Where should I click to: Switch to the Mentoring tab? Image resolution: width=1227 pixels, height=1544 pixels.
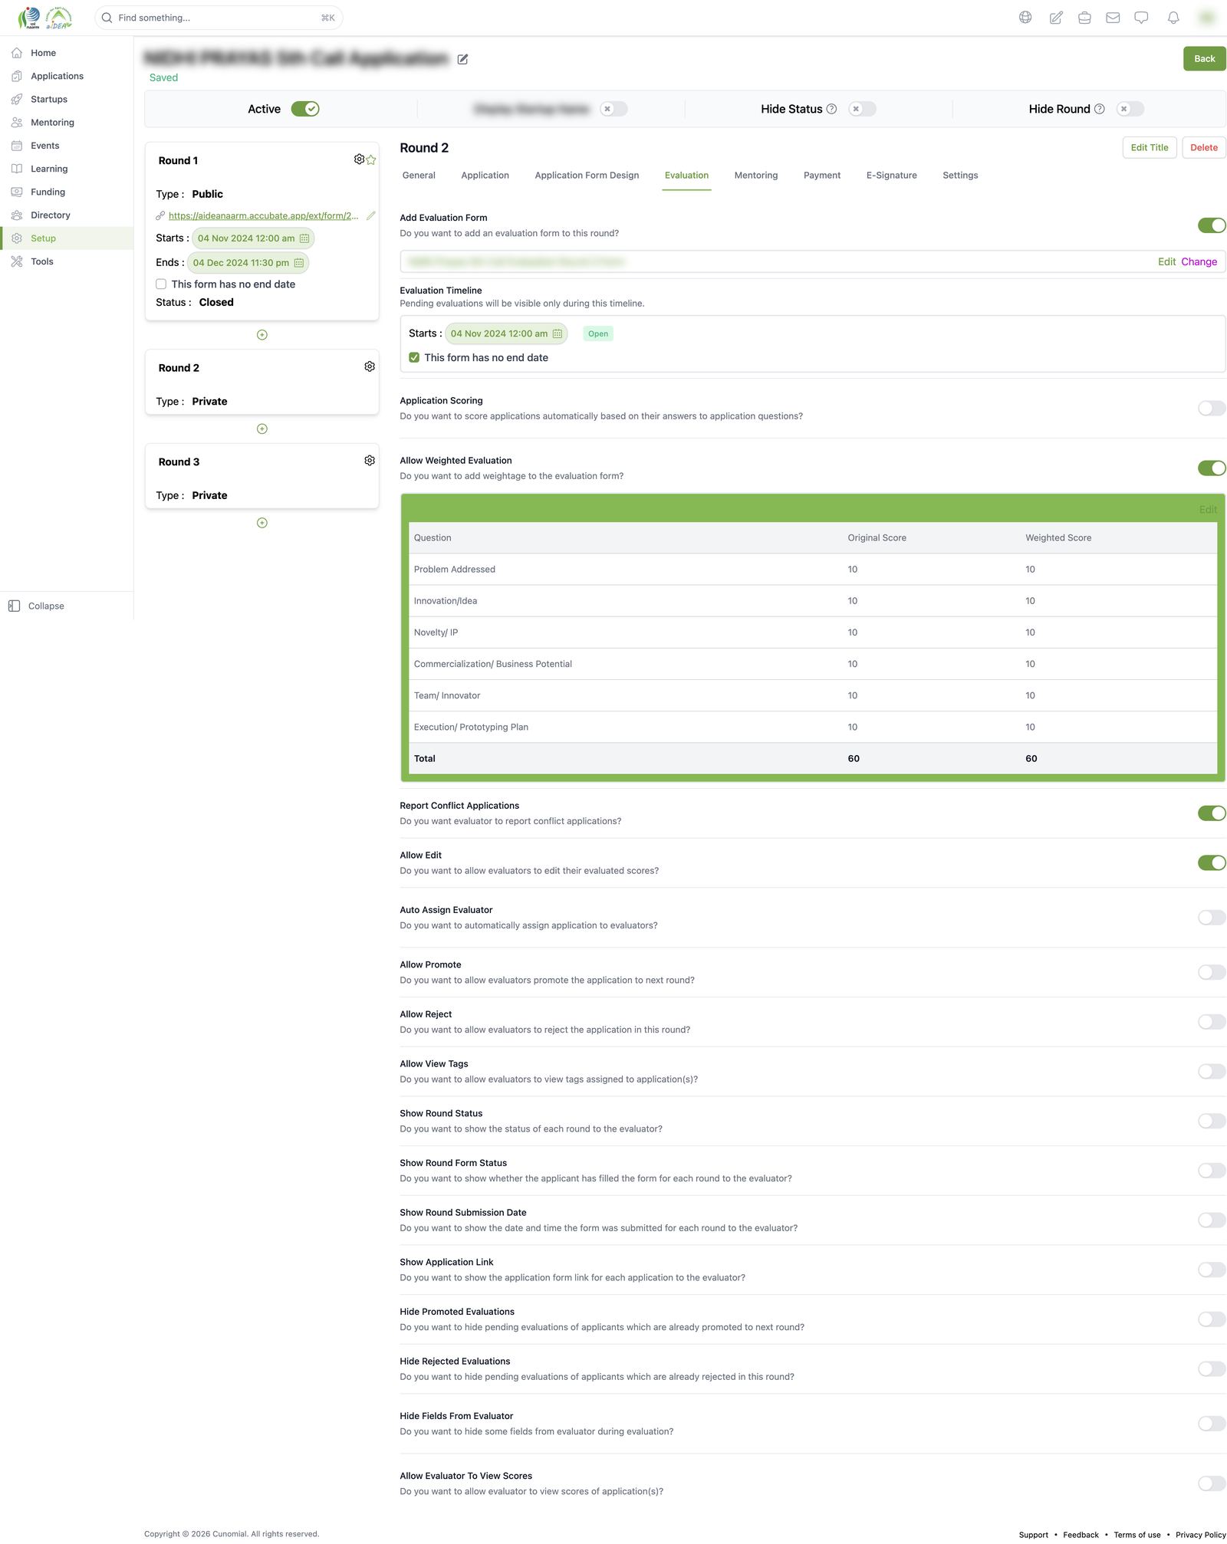click(x=756, y=176)
